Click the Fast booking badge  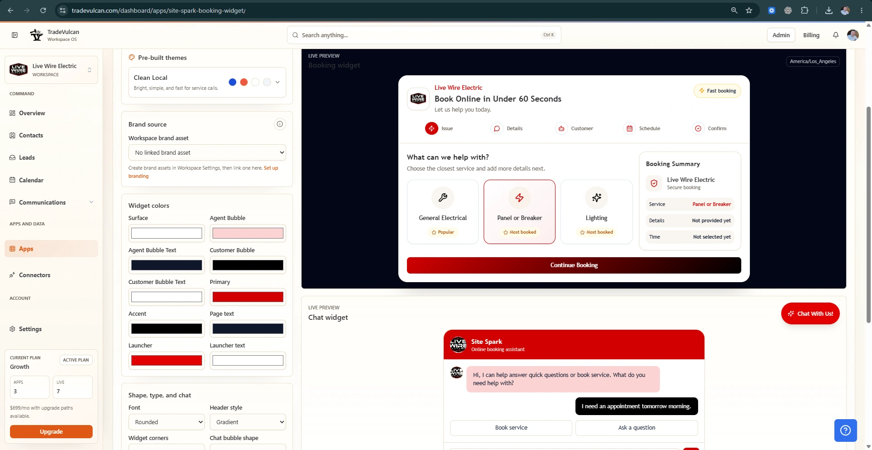[718, 91]
